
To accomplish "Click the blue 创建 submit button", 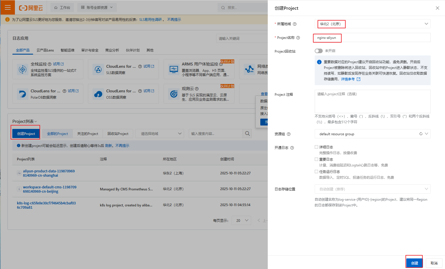I will pyautogui.click(x=414, y=263).
